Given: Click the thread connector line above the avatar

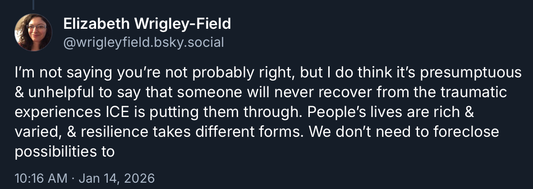Looking at the screenshot, I should click(x=33, y=4).
